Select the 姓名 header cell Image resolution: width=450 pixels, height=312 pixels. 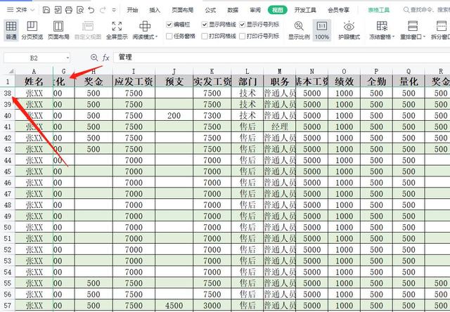(34, 82)
